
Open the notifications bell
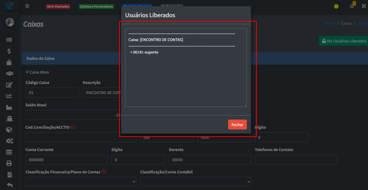click(352, 6)
